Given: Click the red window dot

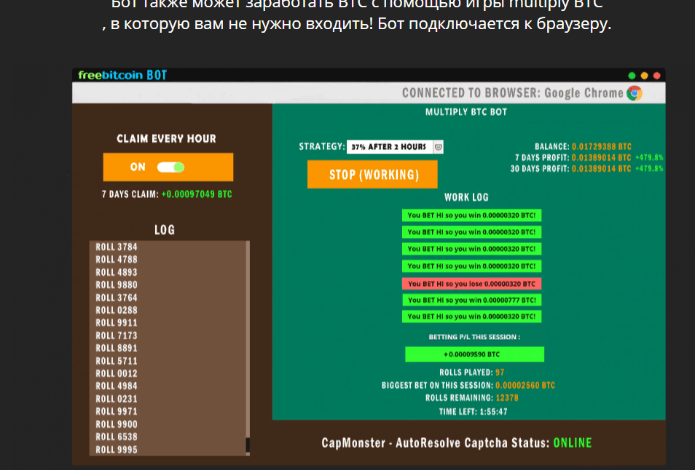Looking at the screenshot, I should tap(656, 76).
